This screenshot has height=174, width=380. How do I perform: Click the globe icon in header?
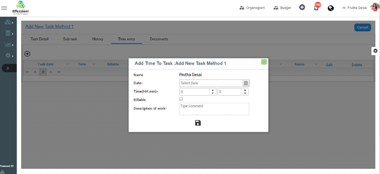click(331, 8)
